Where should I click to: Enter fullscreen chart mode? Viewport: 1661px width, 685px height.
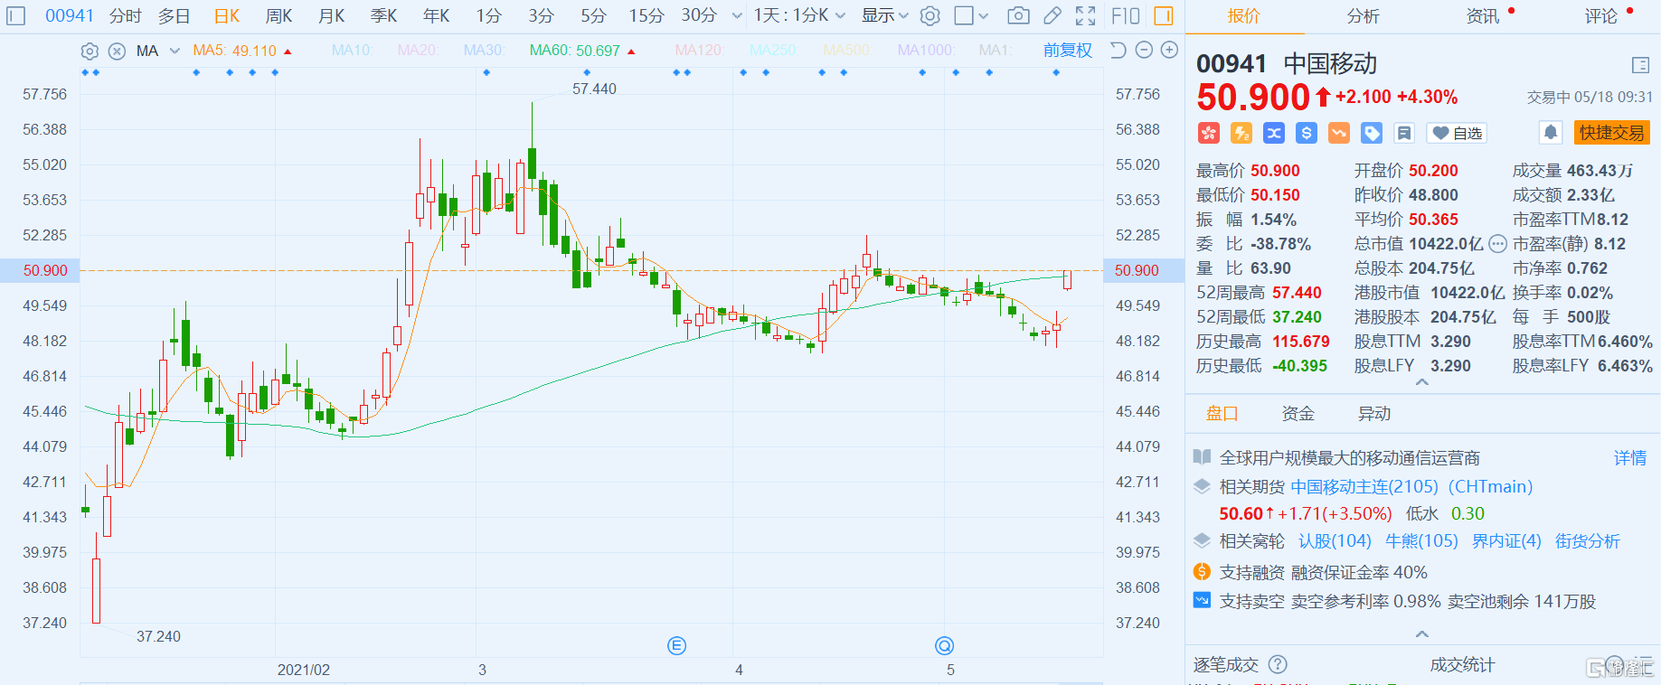1085,15
